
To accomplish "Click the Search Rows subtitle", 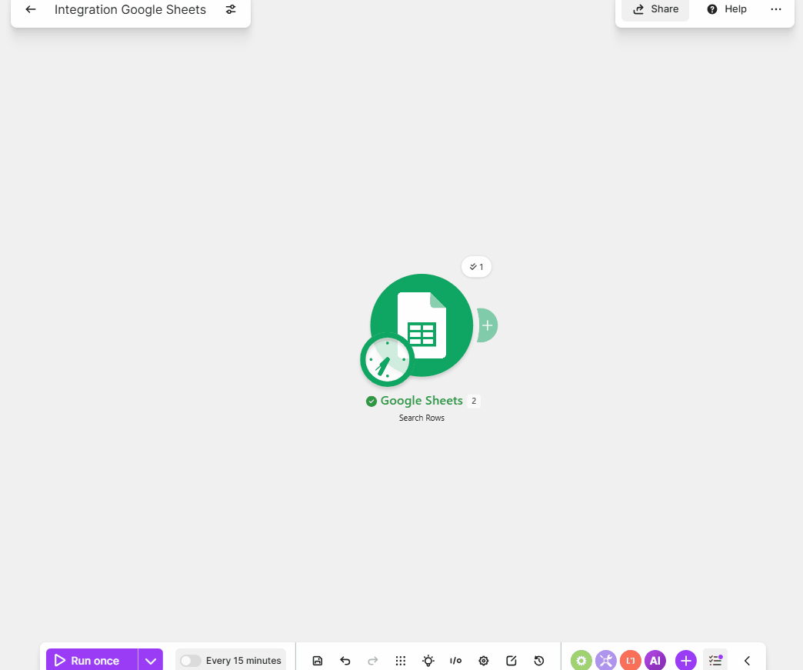I will point(421,418).
